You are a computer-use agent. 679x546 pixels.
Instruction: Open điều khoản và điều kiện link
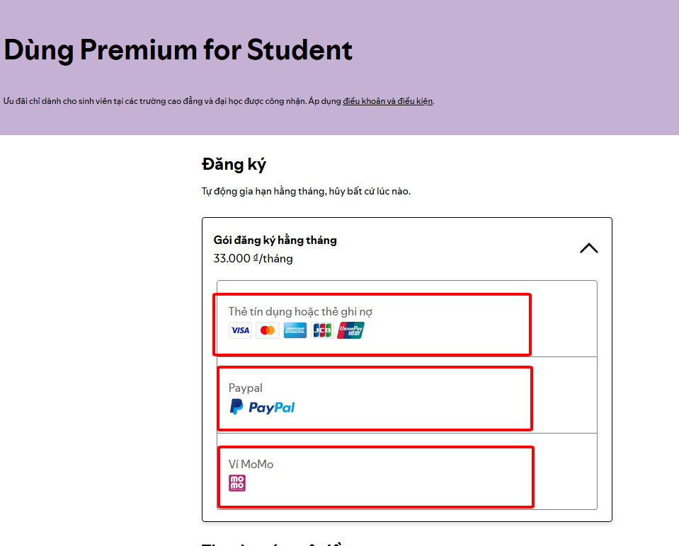coord(387,100)
